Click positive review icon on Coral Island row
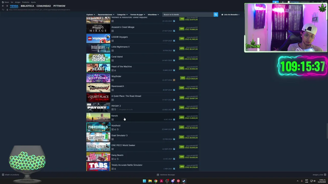 (x=174, y=60)
